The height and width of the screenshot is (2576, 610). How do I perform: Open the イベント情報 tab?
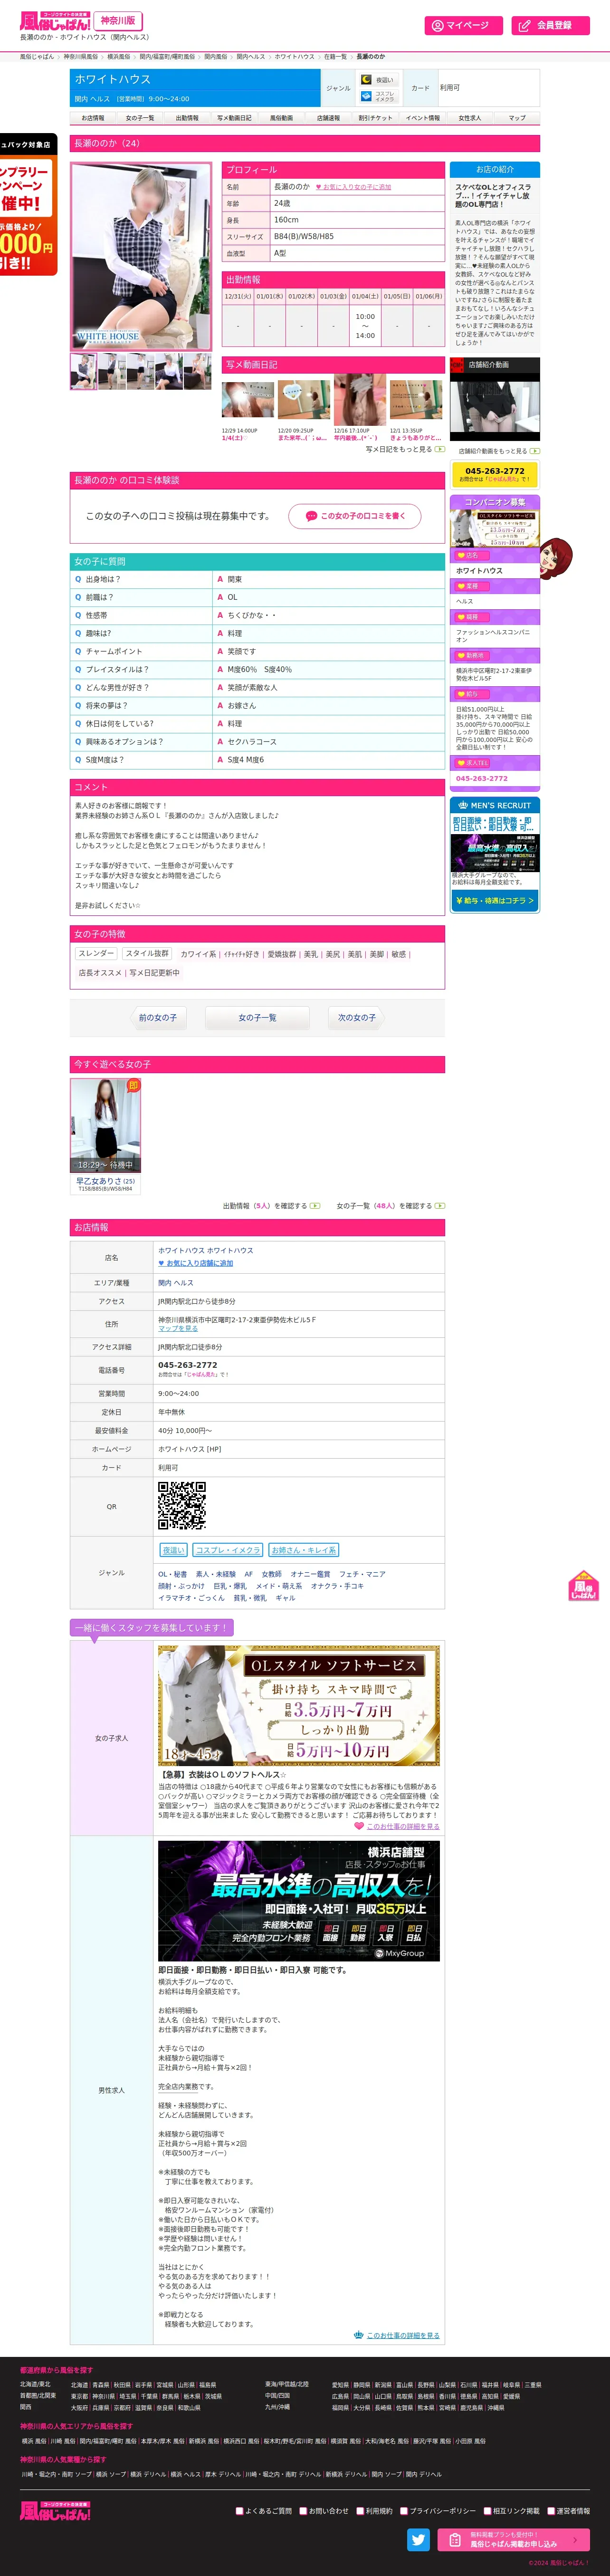tap(422, 118)
